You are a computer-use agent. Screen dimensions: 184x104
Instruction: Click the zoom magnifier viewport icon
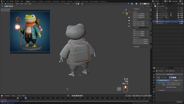(x=129, y=18)
